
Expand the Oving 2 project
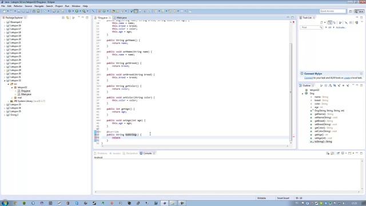tap(5, 115)
